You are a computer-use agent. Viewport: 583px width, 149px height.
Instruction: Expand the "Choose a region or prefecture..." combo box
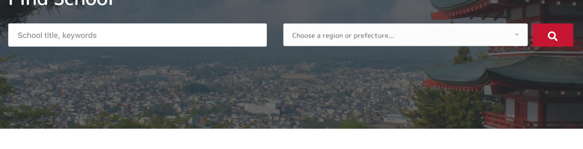405,35
